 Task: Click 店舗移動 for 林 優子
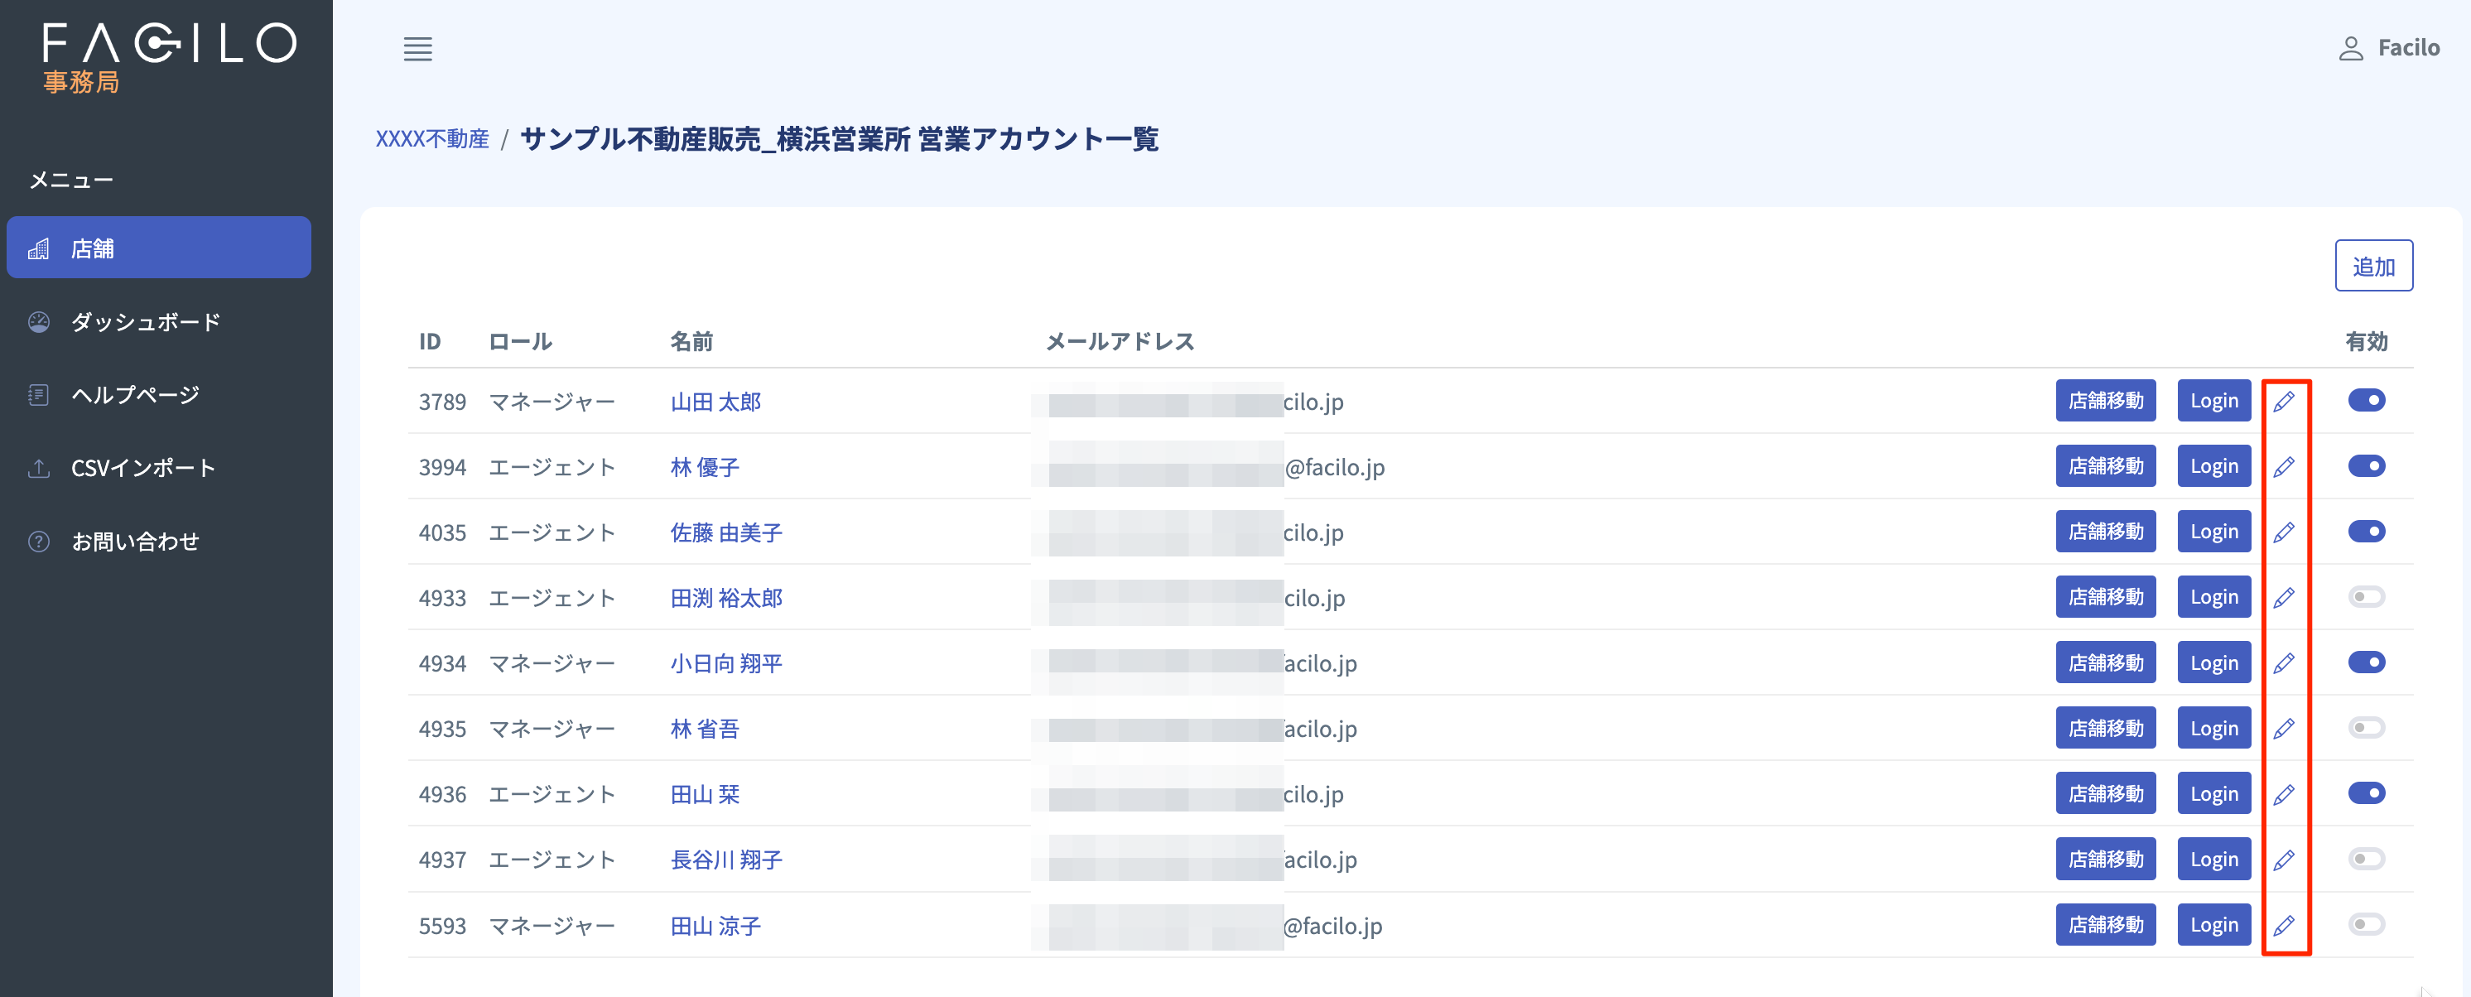pyautogui.click(x=2104, y=466)
